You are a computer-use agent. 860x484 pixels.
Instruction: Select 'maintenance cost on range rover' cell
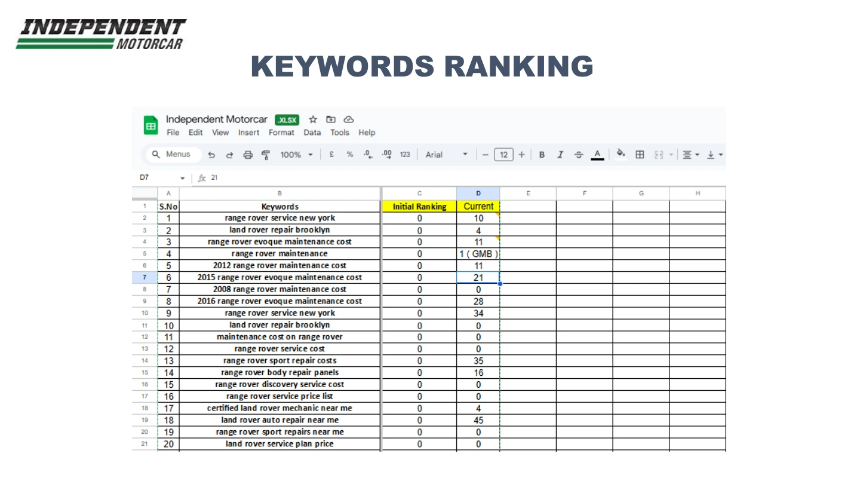pos(279,337)
